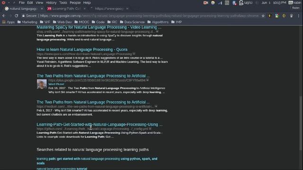Bookmark this page with the star icon

tap(263, 16)
